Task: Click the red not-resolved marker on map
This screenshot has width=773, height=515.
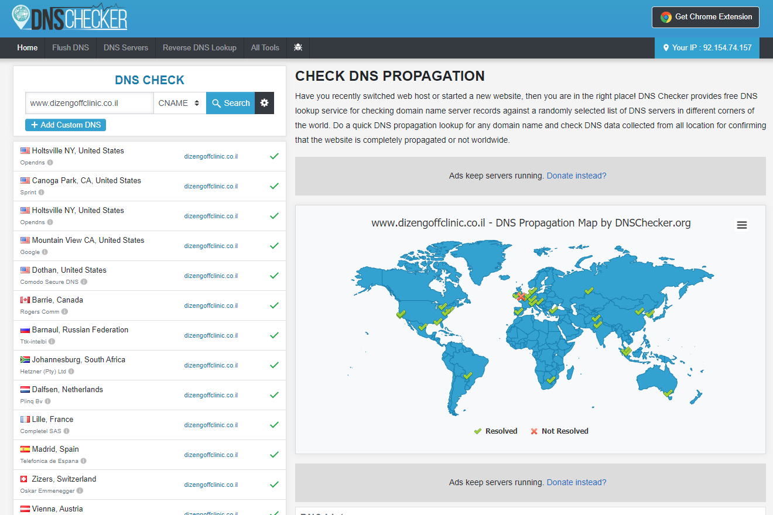Action: pos(521,297)
